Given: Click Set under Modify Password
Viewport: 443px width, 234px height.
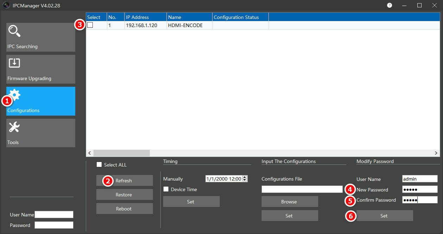Looking at the screenshot, I should pos(385,216).
